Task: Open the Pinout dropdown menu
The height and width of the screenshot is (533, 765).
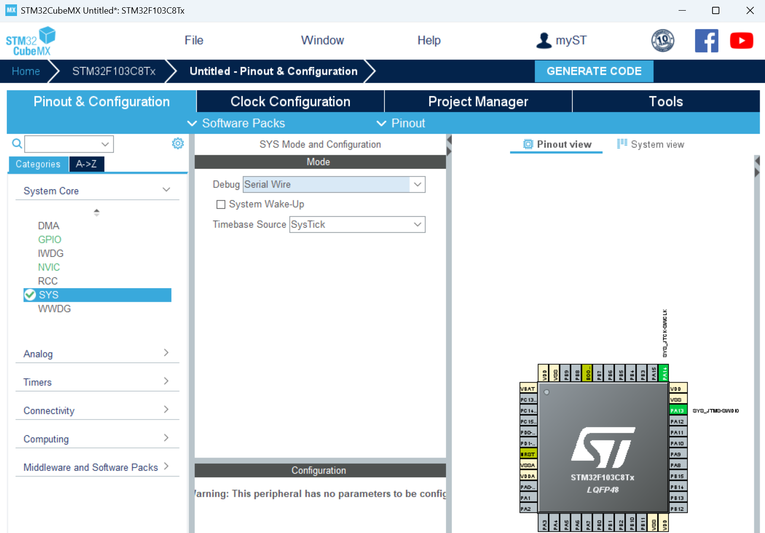Action: point(401,123)
